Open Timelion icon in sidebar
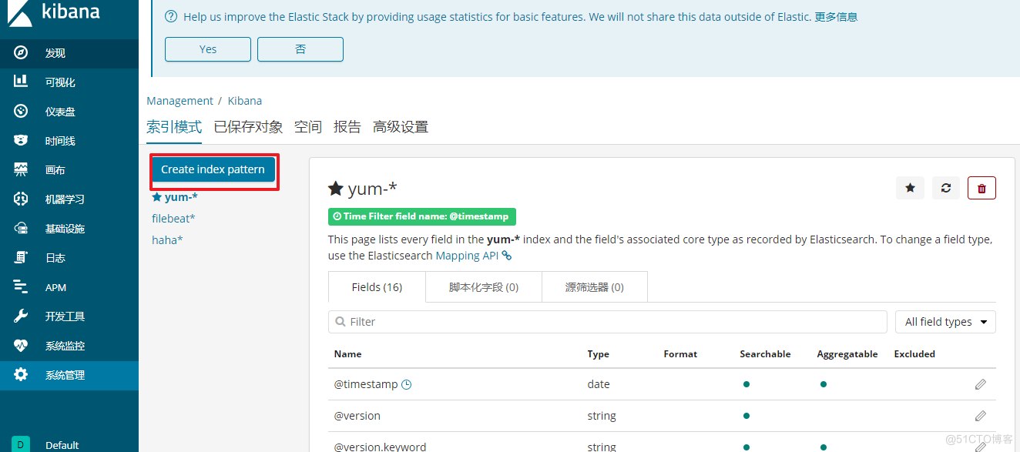1020x452 pixels. (x=21, y=140)
